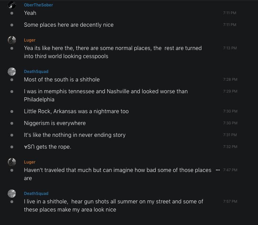Click Luger's avatar beside the 7:13 PM message
Image resolution: width=258 pixels, height=225 pixels.
click(12, 40)
